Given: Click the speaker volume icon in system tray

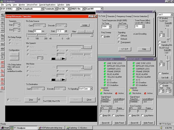Looking at the screenshot, I should point(161,128).
